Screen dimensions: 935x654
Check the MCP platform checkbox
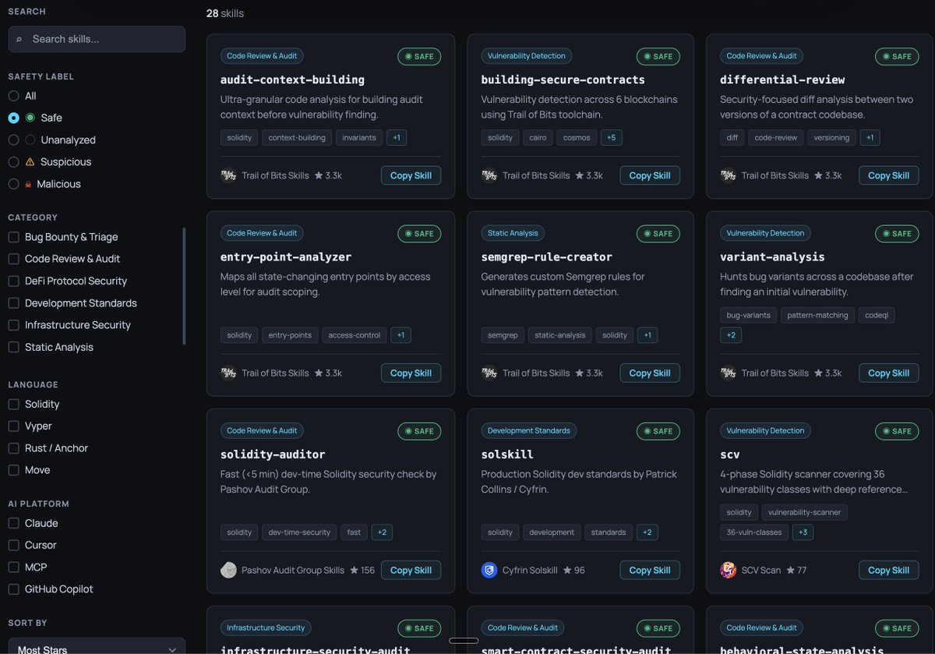pos(13,567)
